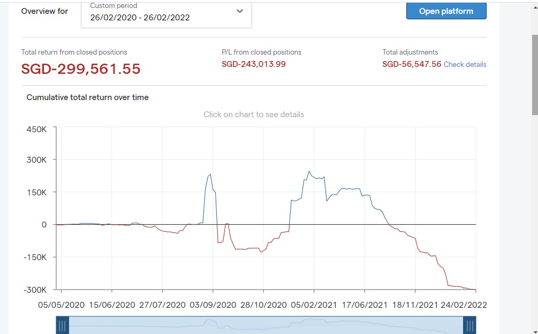Click the 28/10/2020 date label
This screenshot has width=538, height=334.
(x=263, y=305)
